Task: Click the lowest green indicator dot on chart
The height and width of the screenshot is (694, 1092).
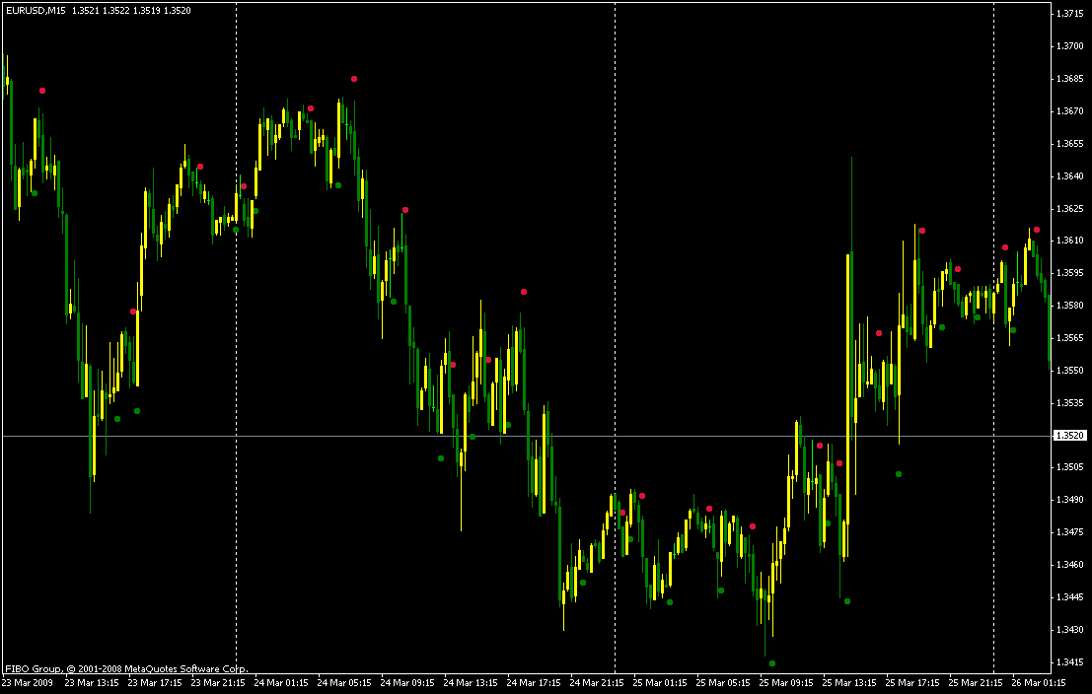Action: point(771,663)
